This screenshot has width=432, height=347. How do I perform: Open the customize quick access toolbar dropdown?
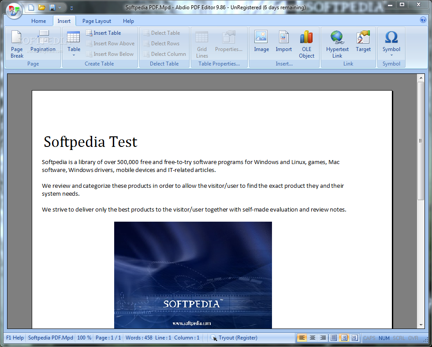(71, 8)
